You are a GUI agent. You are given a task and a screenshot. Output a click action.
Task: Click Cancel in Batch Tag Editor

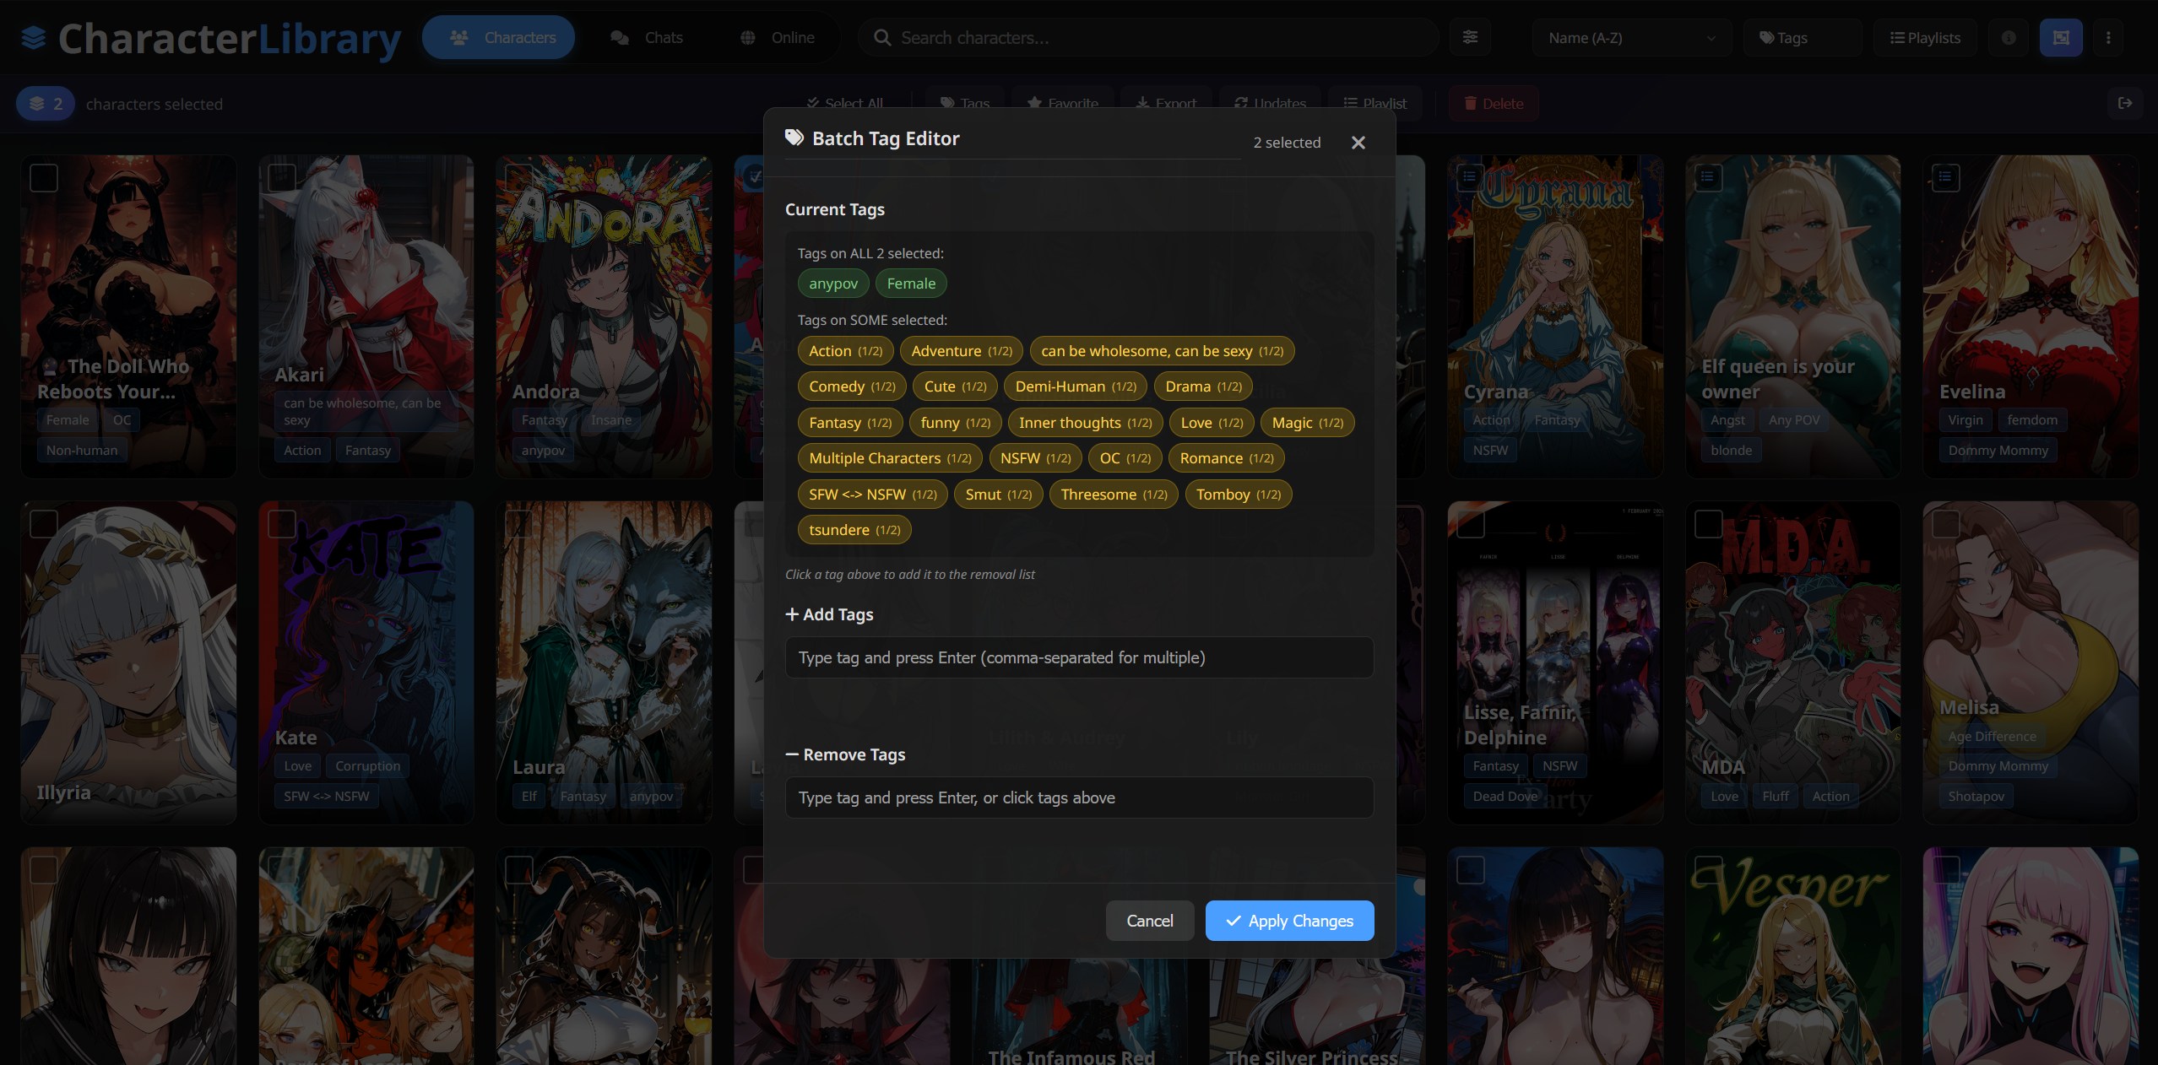coord(1150,921)
